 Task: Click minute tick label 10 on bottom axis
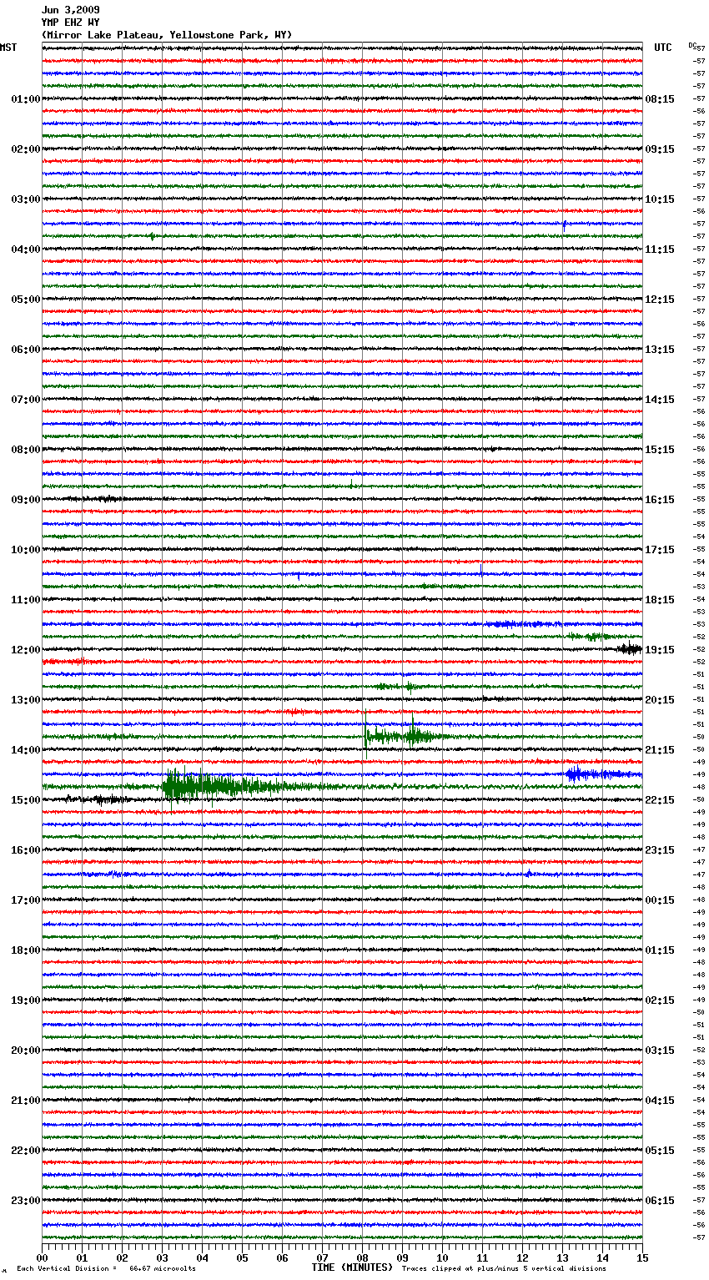[443, 1258]
